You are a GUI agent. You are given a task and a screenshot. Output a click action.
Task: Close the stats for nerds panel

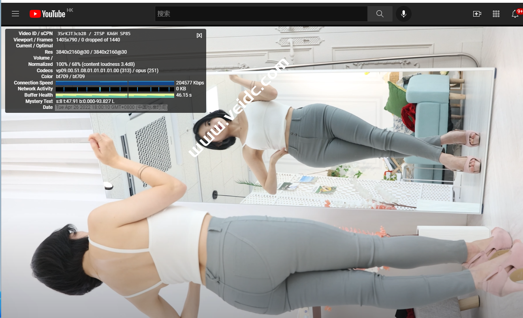[x=199, y=35]
